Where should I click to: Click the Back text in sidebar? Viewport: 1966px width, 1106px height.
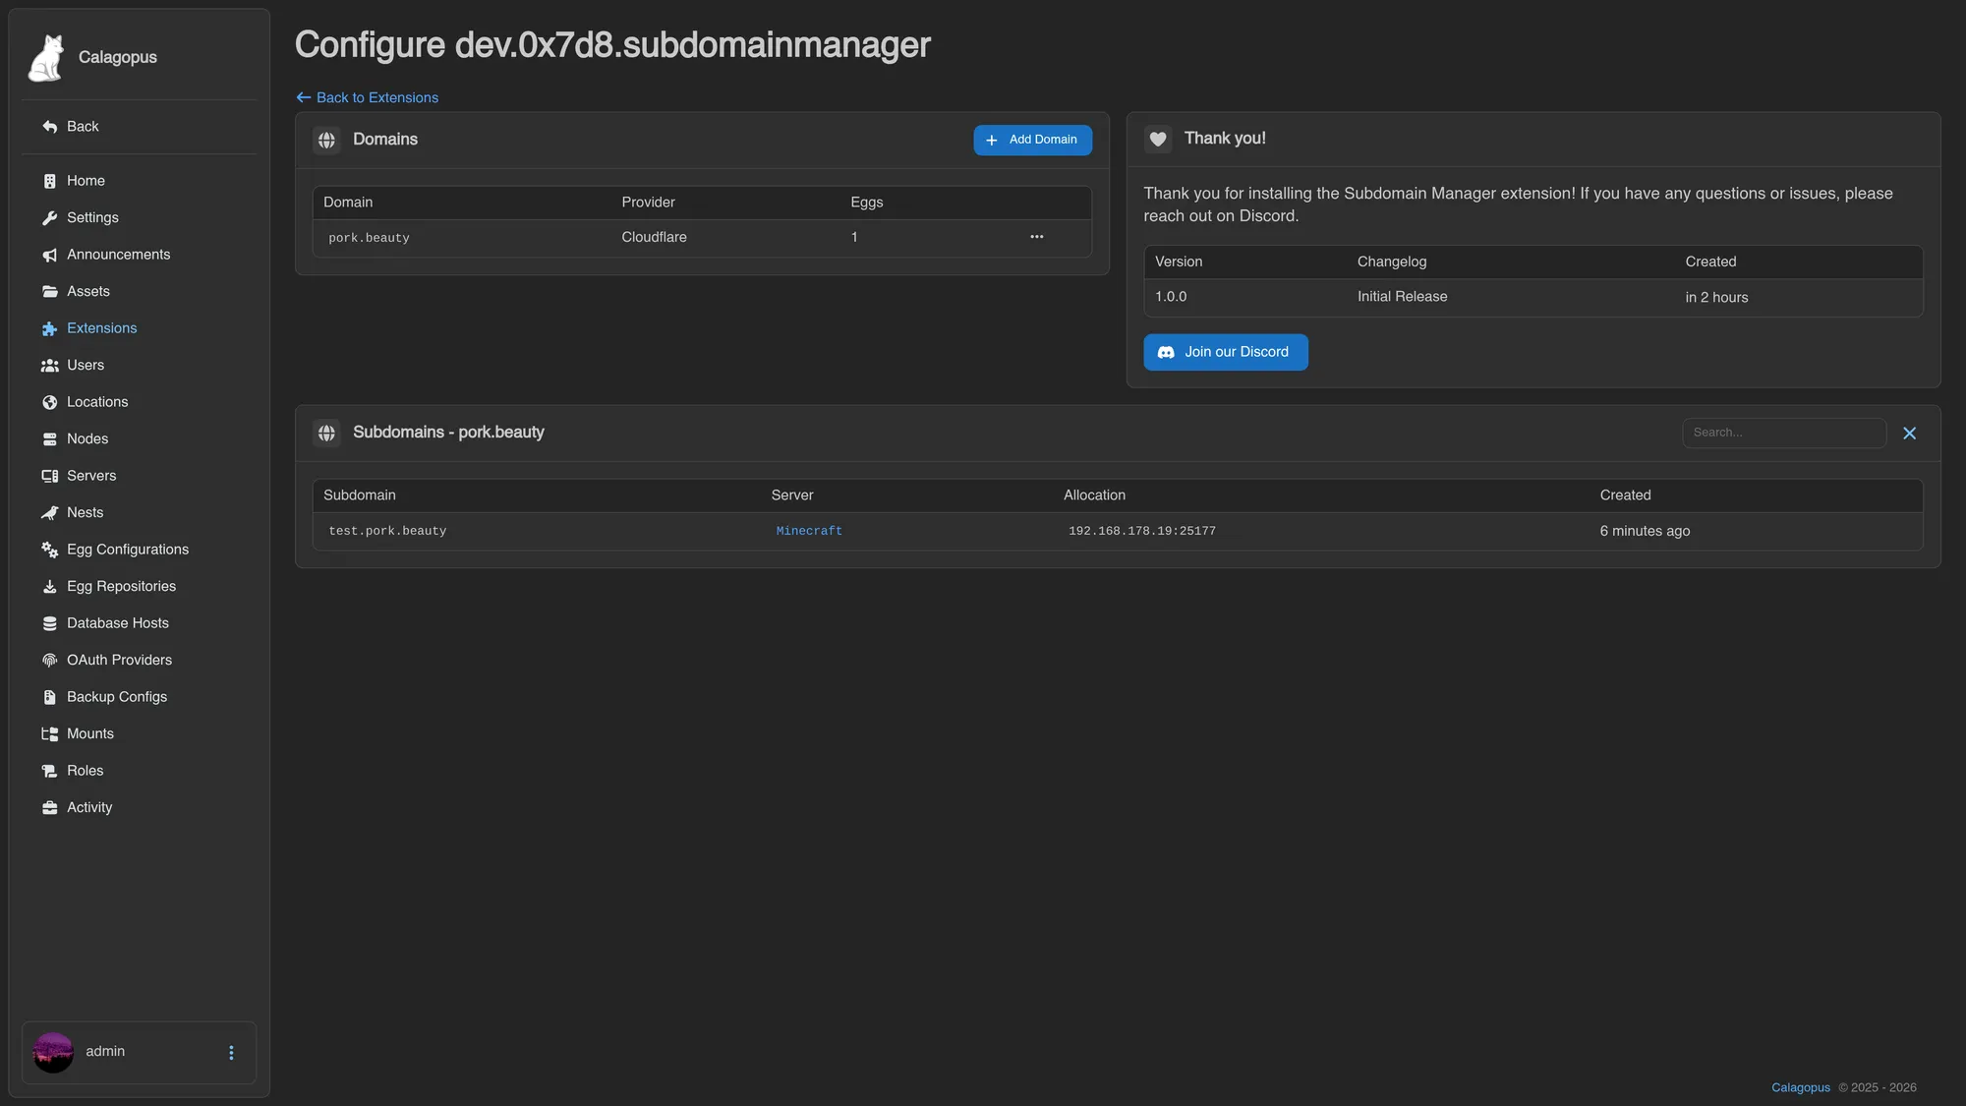click(x=83, y=127)
